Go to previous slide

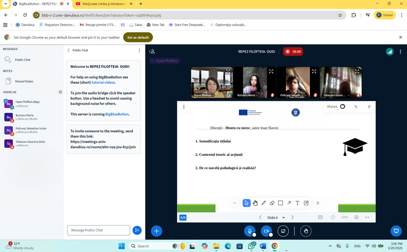(260, 217)
